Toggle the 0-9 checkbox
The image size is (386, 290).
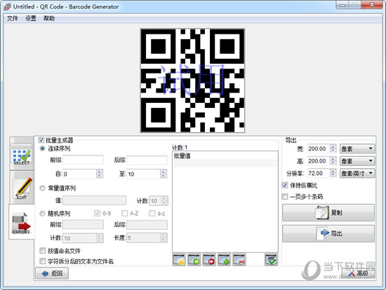tap(98, 214)
